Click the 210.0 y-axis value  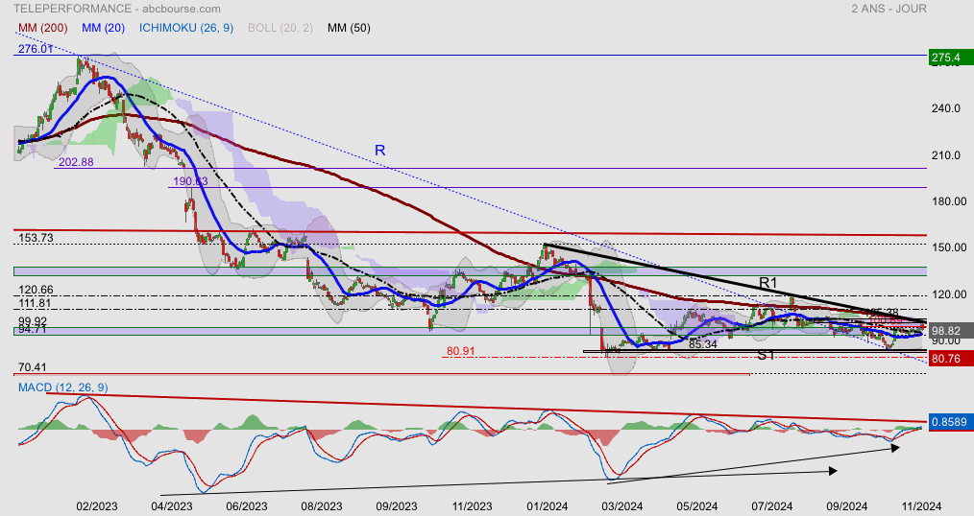[x=945, y=155]
